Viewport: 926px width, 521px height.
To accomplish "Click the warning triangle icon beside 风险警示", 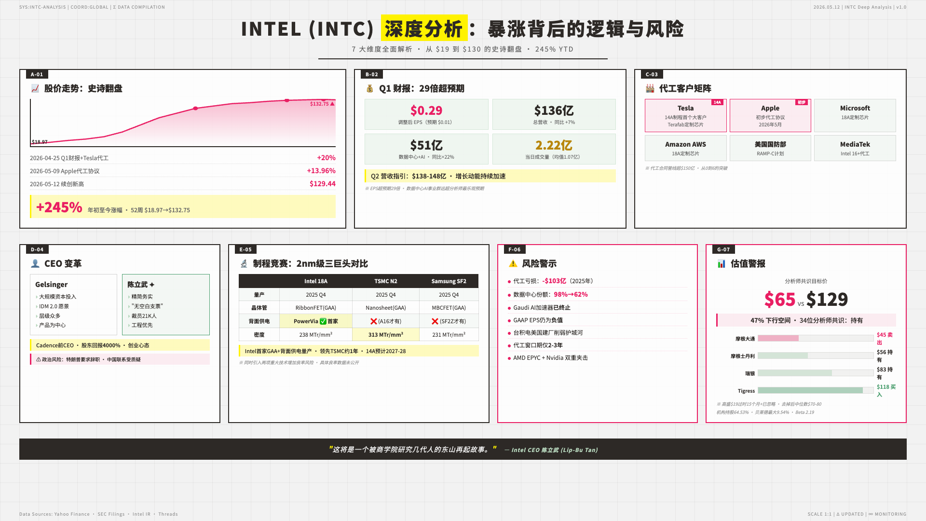I will click(x=513, y=263).
